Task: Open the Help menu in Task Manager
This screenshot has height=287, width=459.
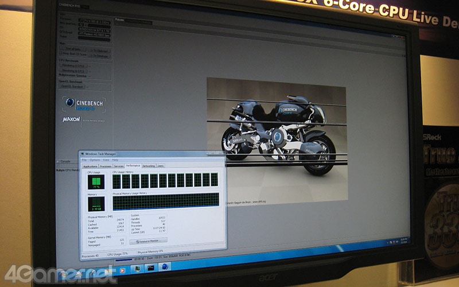Action: tap(115, 160)
